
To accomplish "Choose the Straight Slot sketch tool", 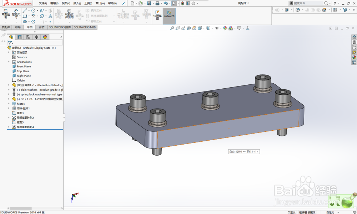I will pyautogui.click(x=25, y=22).
